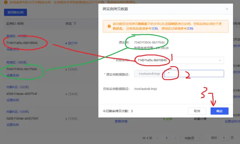Go to the next page with the right arrow
The width and height of the screenshot is (240, 144).
(x=175, y=138)
